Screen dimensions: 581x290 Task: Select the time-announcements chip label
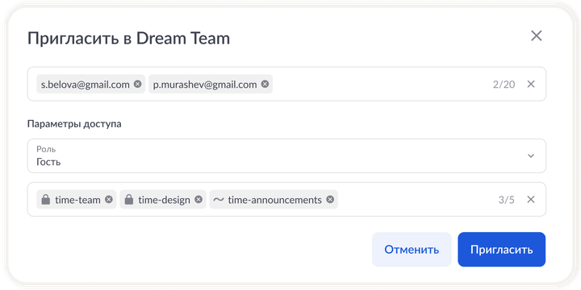point(275,200)
